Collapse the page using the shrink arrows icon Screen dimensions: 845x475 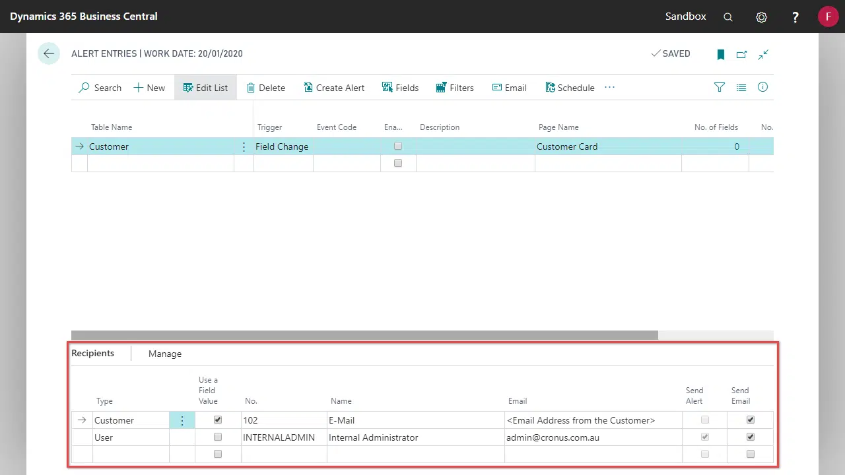[763, 55]
